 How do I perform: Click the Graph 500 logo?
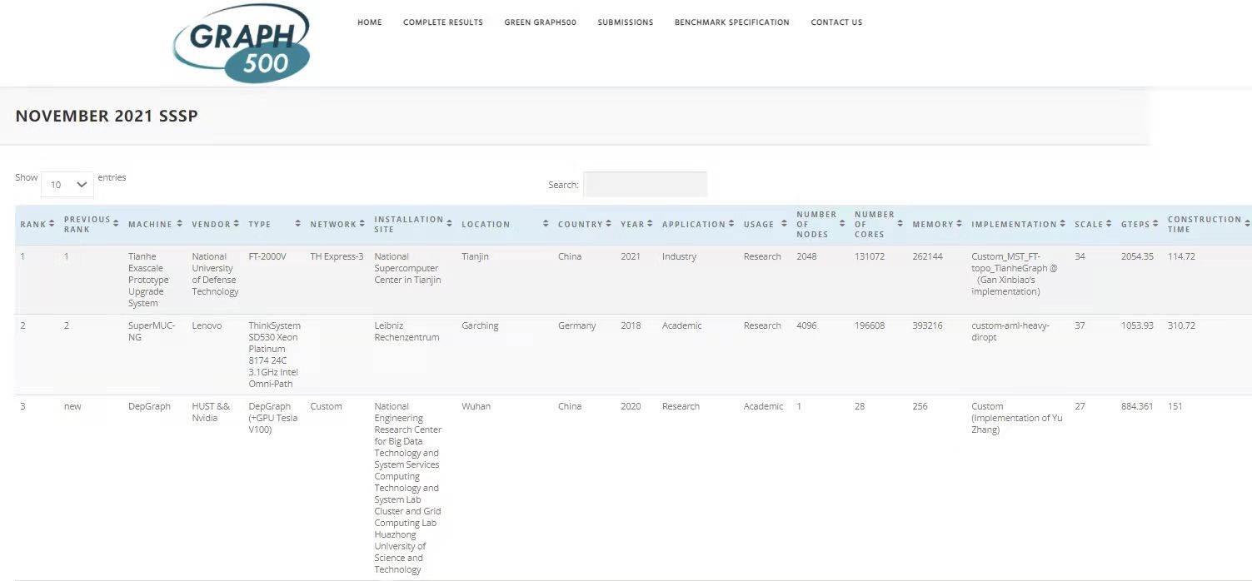242,43
